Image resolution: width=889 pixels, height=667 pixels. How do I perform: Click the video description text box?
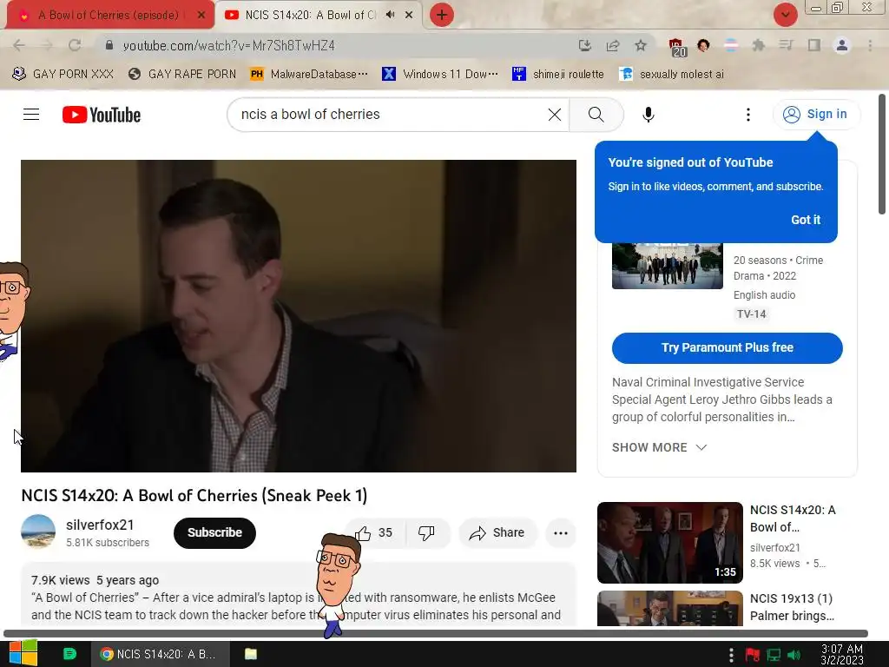299,594
